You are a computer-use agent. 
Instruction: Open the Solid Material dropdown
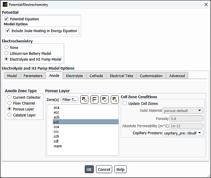(x=183, y=111)
